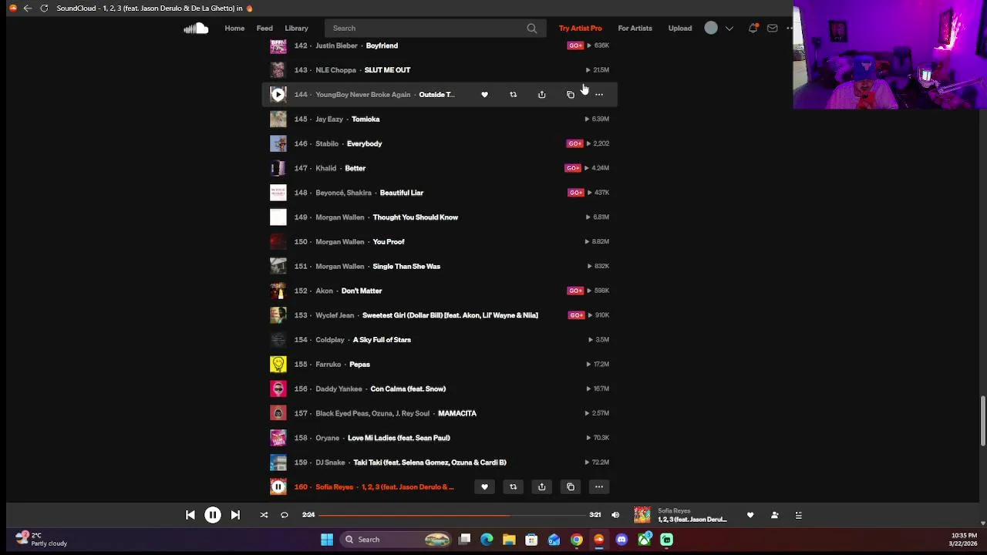Repost track 160 by Sofia Reyes
This screenshot has width=987, height=555.
pos(513,487)
